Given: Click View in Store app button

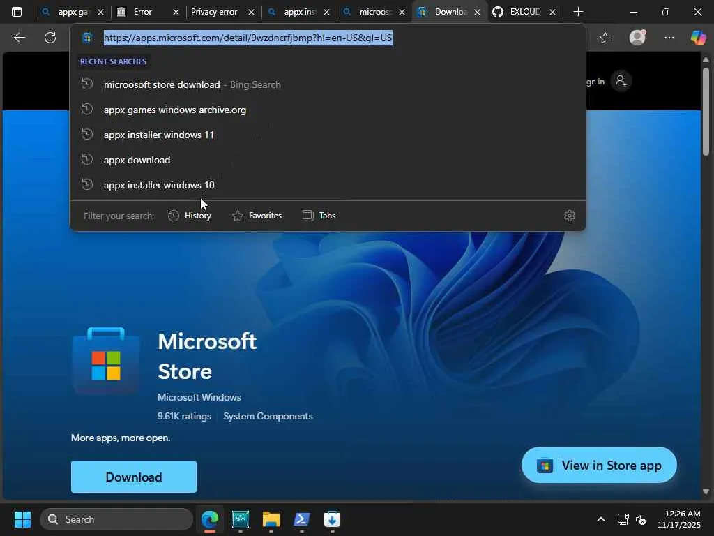Looking at the screenshot, I should click(x=599, y=465).
